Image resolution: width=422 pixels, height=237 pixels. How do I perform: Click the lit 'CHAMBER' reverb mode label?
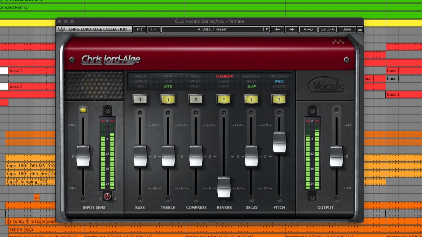click(225, 76)
